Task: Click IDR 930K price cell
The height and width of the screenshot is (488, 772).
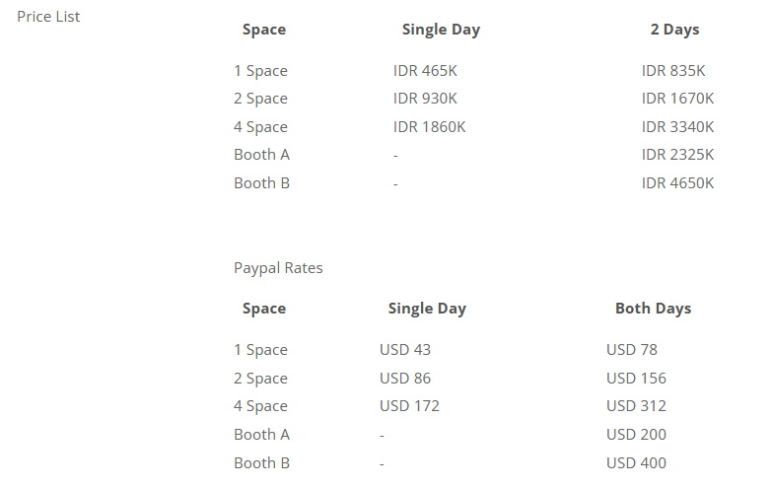Action: point(425,99)
